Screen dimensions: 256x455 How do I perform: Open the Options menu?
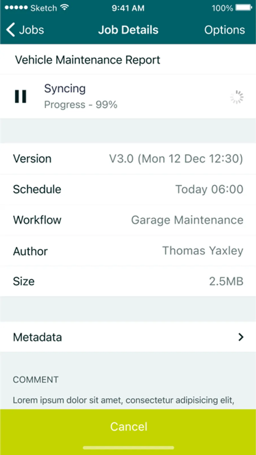click(x=224, y=30)
